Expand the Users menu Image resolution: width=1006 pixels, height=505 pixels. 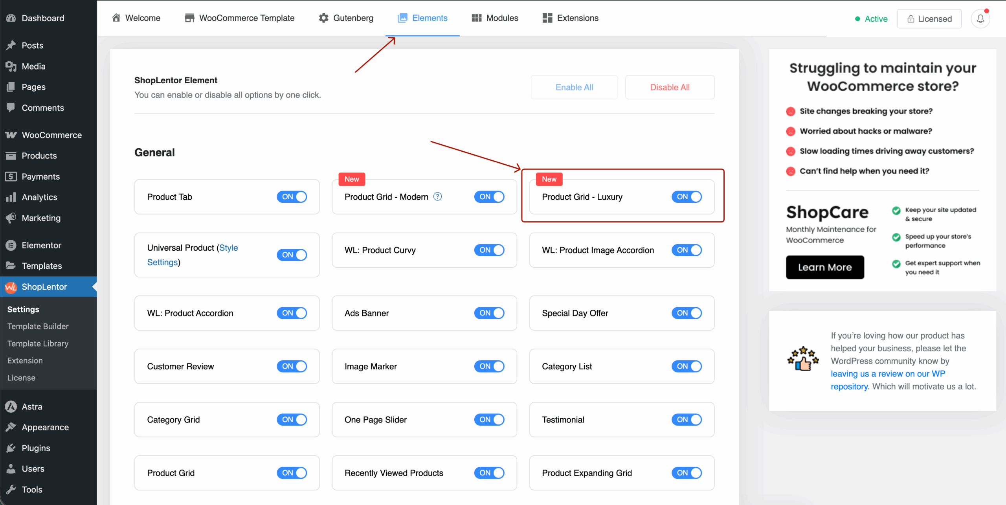33,468
